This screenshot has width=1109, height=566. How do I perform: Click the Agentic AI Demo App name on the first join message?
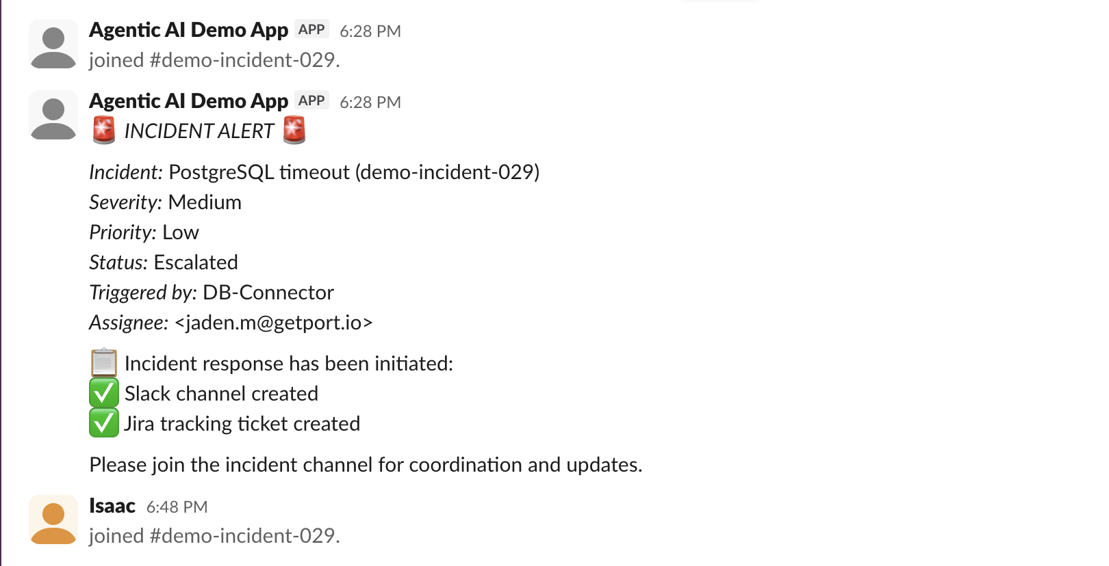tap(189, 30)
